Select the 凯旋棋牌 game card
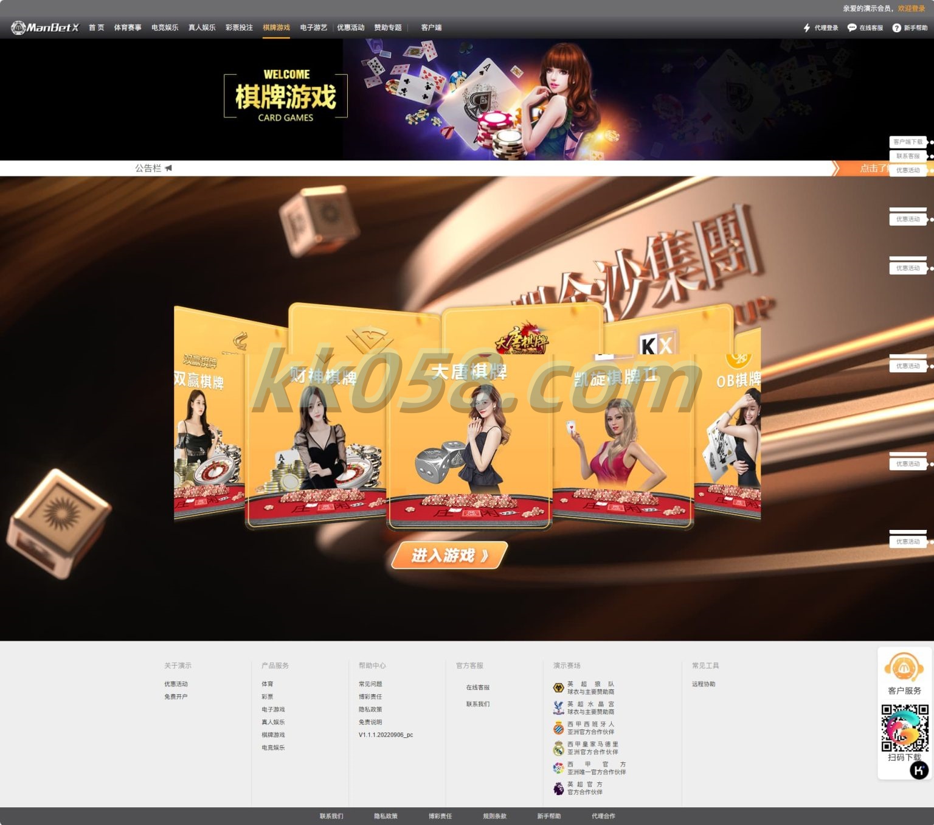Viewport: 934px width, 825px height. coord(623,438)
